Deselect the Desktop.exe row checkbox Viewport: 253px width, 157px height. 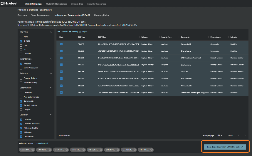[61, 65]
